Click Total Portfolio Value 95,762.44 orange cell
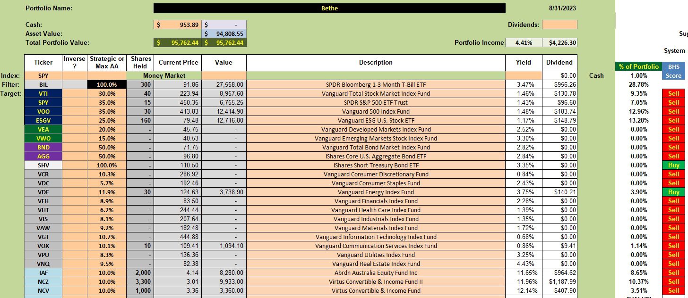Viewport: 688px width, 298px height. 178,42
